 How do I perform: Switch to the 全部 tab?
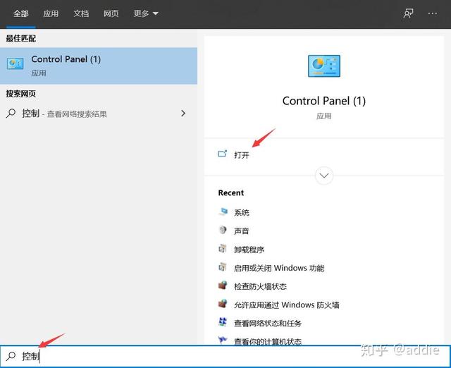point(20,13)
